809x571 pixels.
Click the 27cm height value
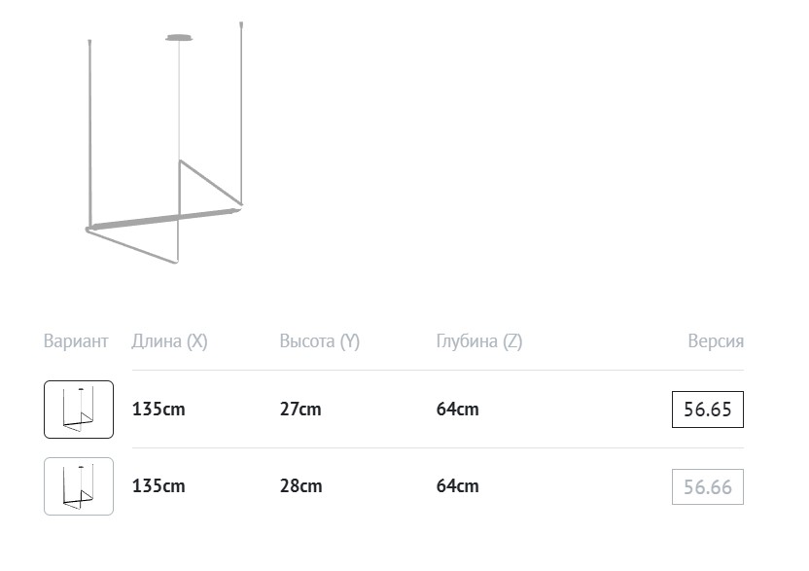(300, 409)
